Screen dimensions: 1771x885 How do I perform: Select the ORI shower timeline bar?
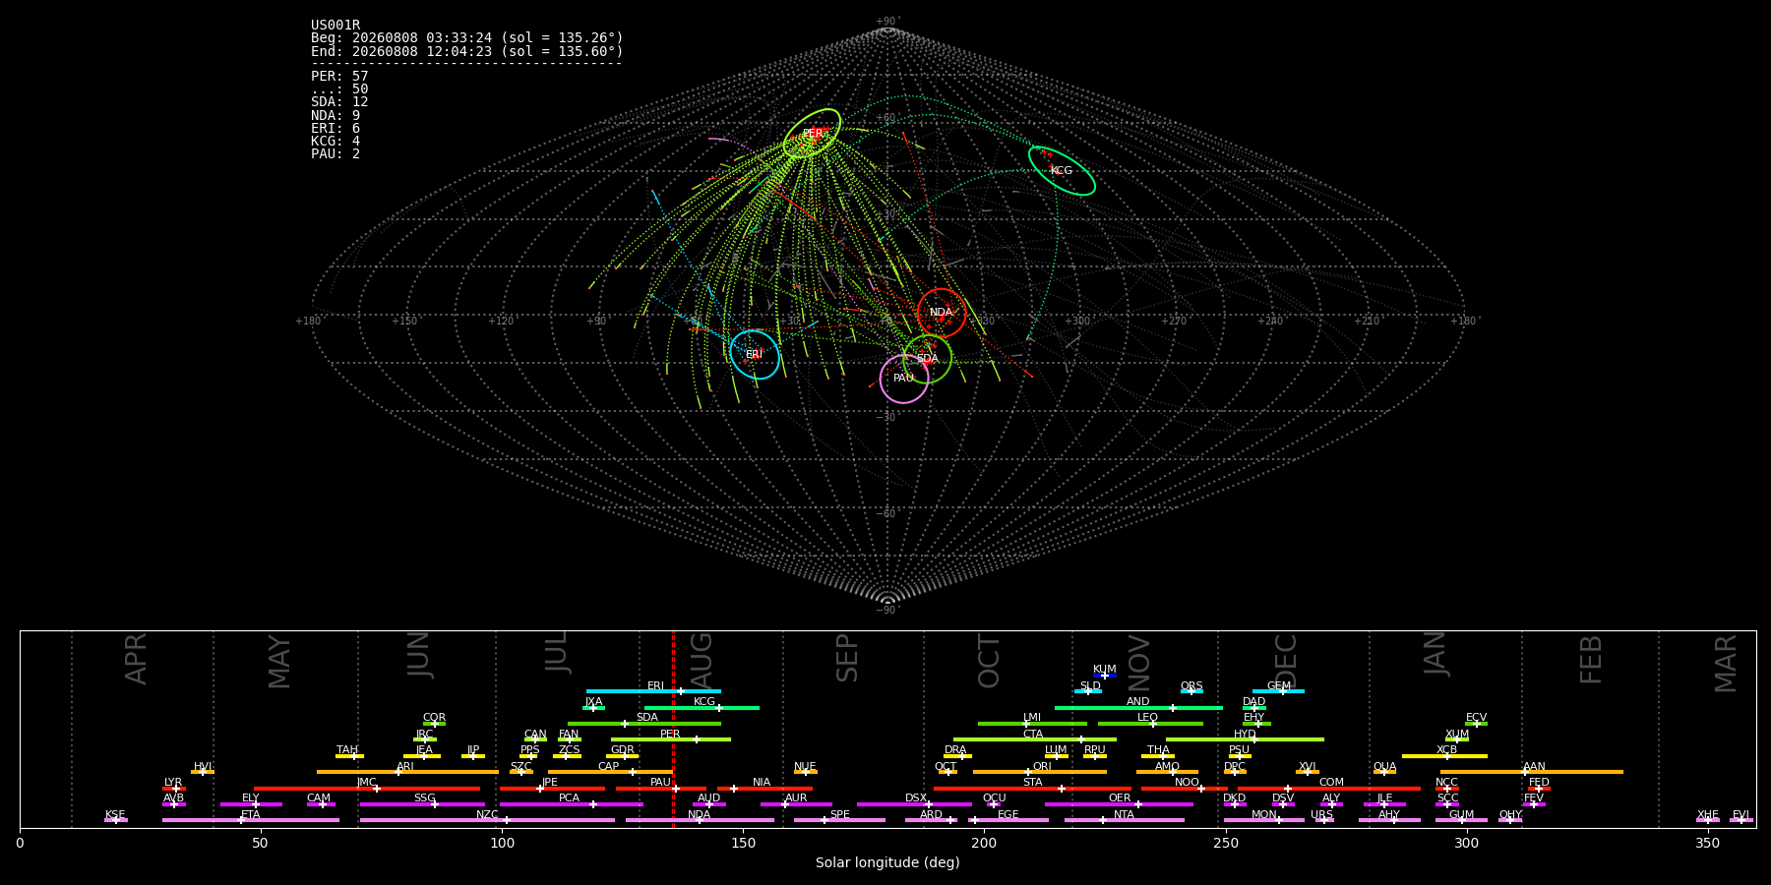point(1040,772)
